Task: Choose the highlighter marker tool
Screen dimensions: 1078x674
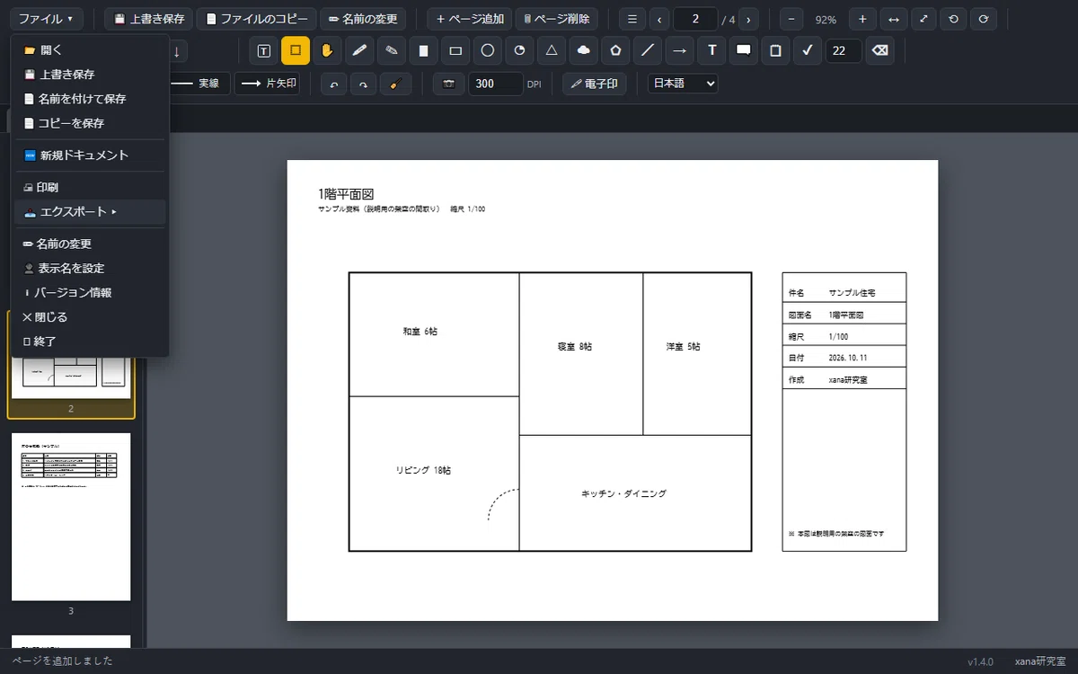Action: click(x=392, y=51)
